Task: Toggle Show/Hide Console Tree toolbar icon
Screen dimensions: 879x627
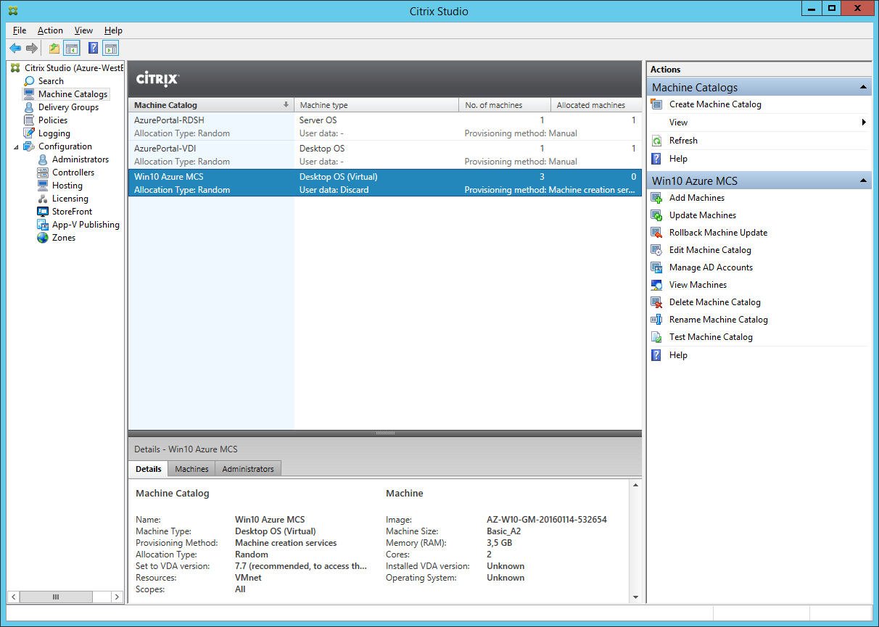Action: pyautogui.click(x=71, y=49)
